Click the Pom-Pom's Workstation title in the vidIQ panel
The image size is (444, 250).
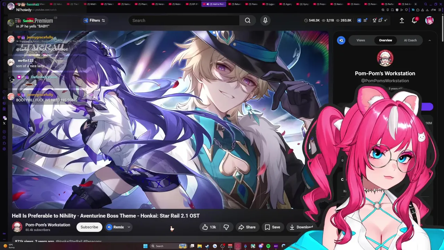point(385,73)
